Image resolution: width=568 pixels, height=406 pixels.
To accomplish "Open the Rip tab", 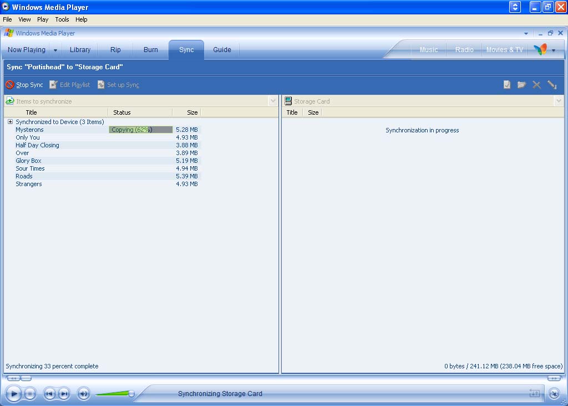I will point(115,50).
